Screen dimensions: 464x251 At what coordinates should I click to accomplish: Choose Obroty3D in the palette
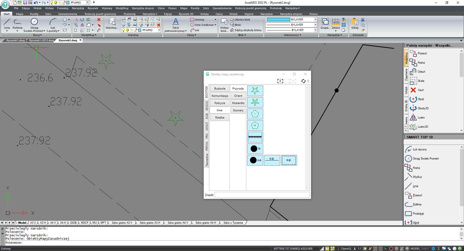click(419, 108)
